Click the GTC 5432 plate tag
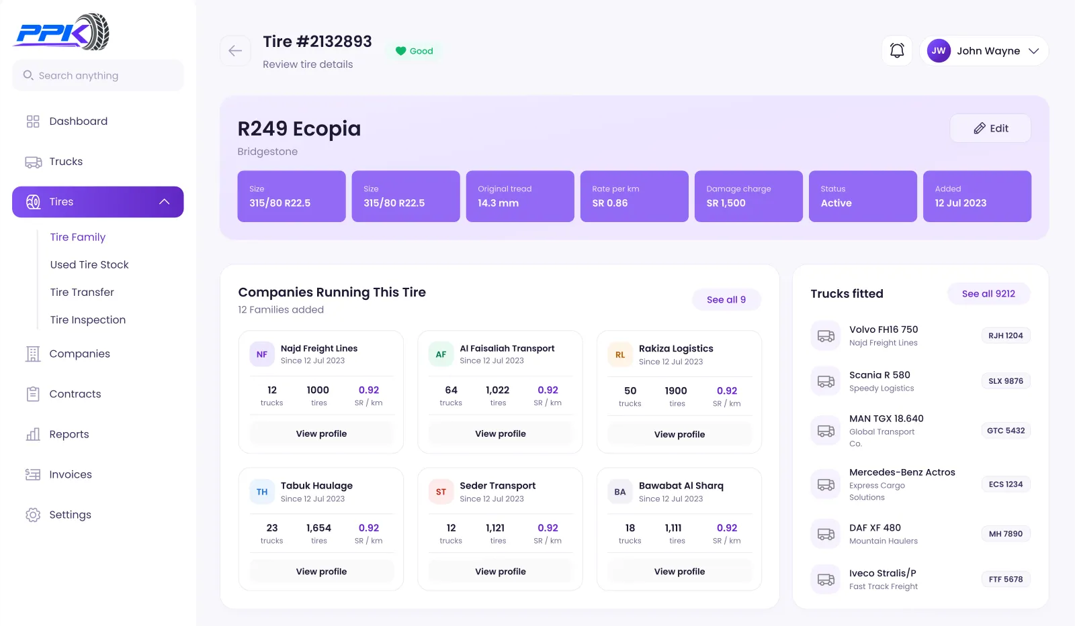 point(1006,431)
